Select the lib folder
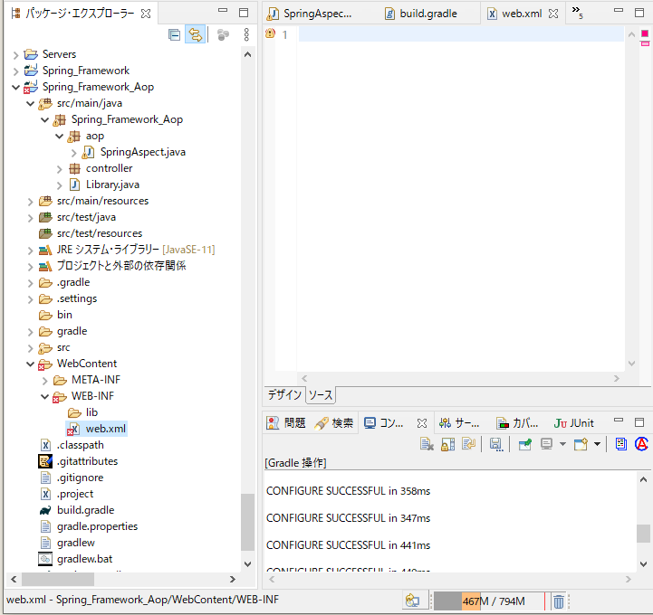Image resolution: width=653 pixels, height=615 pixels. pyautogui.click(x=91, y=412)
